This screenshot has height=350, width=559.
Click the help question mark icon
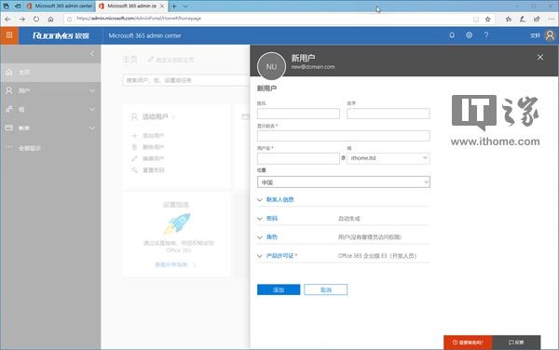coord(486,34)
